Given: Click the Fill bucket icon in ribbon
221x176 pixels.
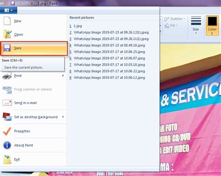Looking at the screenshot, I should pyautogui.click(x=167, y=26).
